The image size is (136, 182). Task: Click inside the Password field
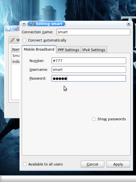(x=89, y=78)
